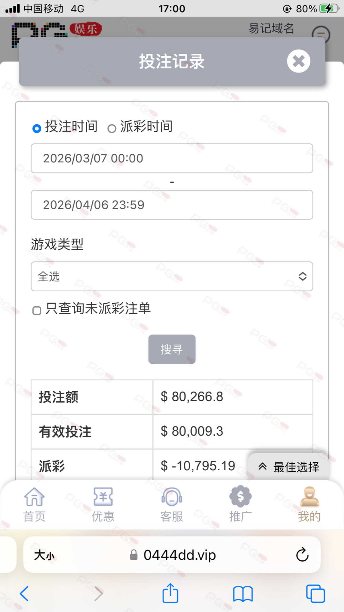
Task: Tick the 只查询未派彩注单 checkbox
Action: click(x=37, y=310)
